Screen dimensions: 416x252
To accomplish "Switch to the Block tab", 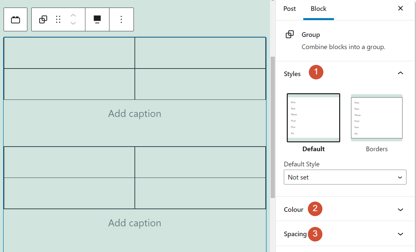I will 318,9.
